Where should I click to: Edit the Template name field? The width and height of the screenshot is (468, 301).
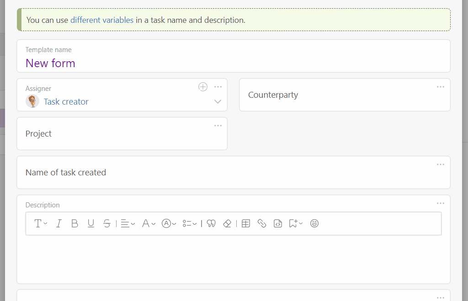click(x=234, y=56)
